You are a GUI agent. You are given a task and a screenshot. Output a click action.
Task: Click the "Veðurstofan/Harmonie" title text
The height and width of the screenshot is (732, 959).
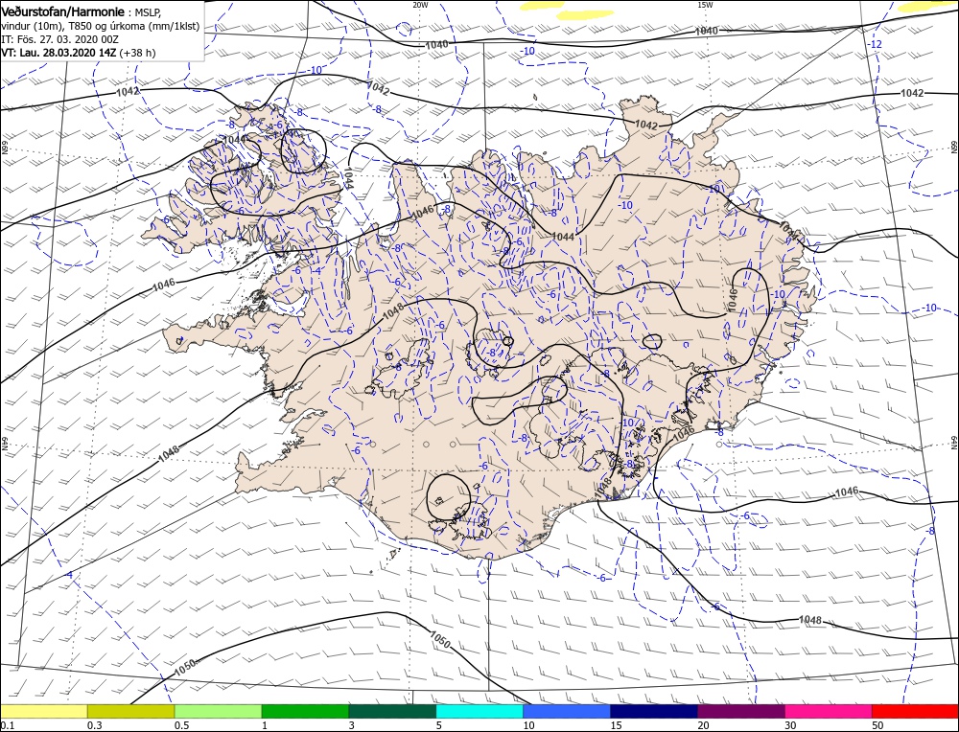click(64, 11)
